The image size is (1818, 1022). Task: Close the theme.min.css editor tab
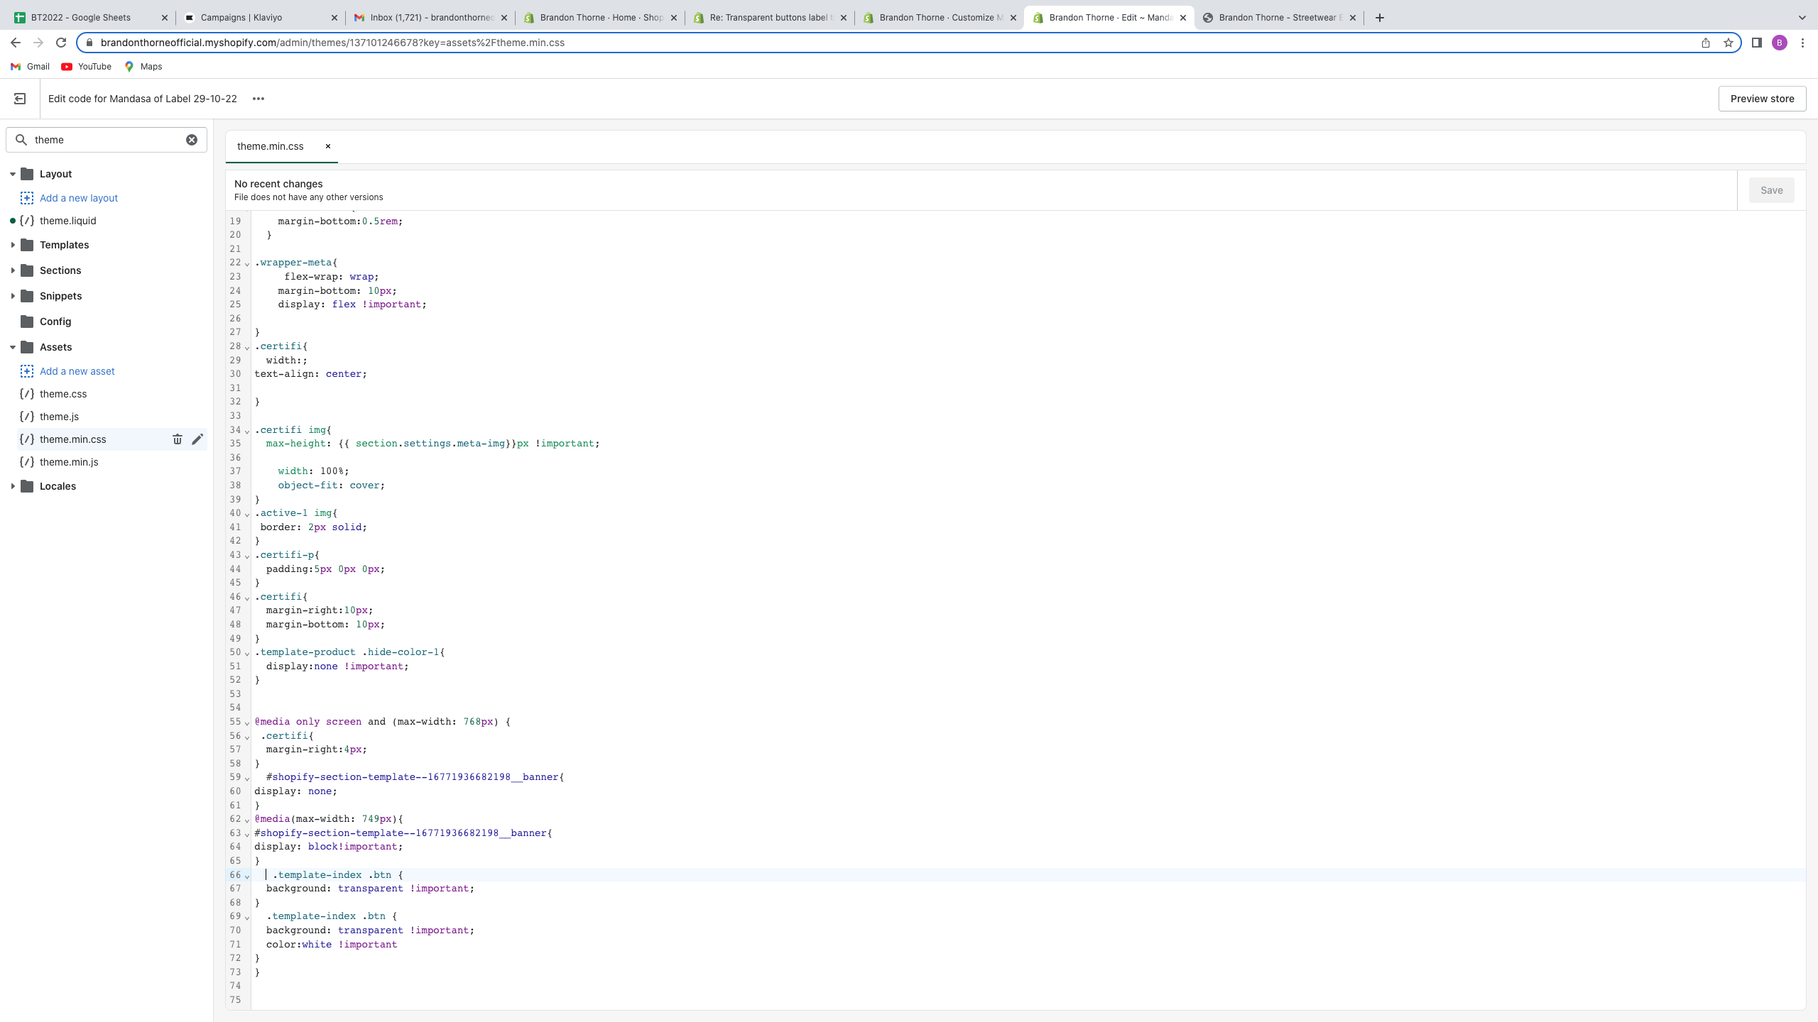[x=328, y=146]
